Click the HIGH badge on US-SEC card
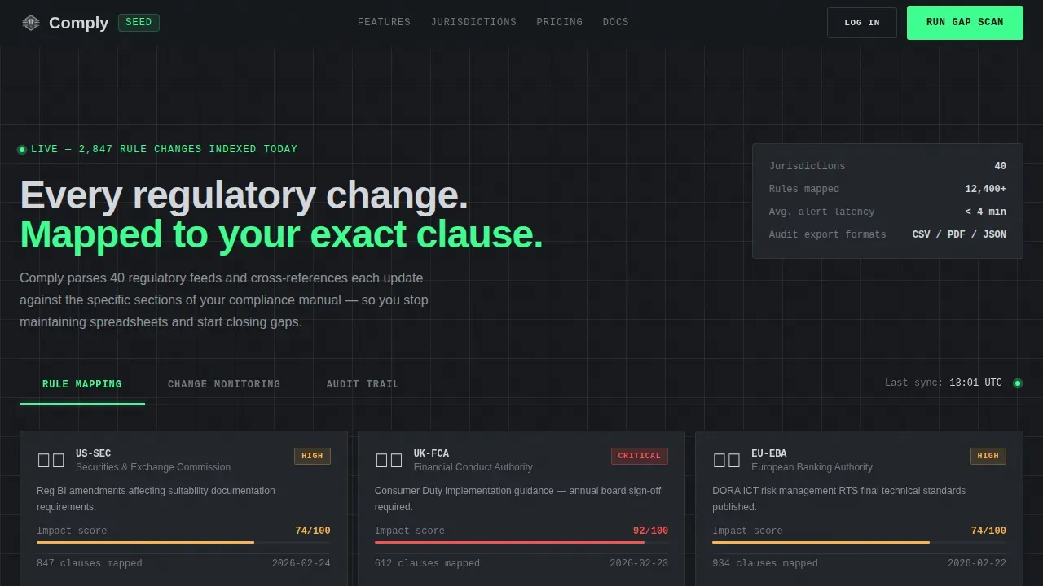The image size is (1043, 586). (312, 456)
